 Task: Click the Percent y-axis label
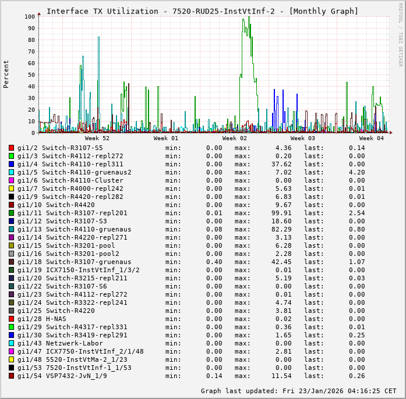[x=6, y=74]
